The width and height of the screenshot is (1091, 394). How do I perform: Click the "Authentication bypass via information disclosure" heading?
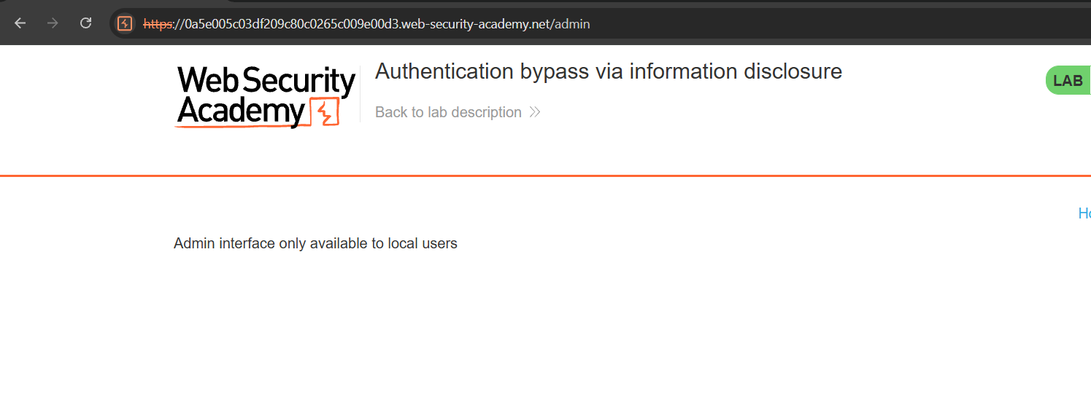click(x=608, y=71)
